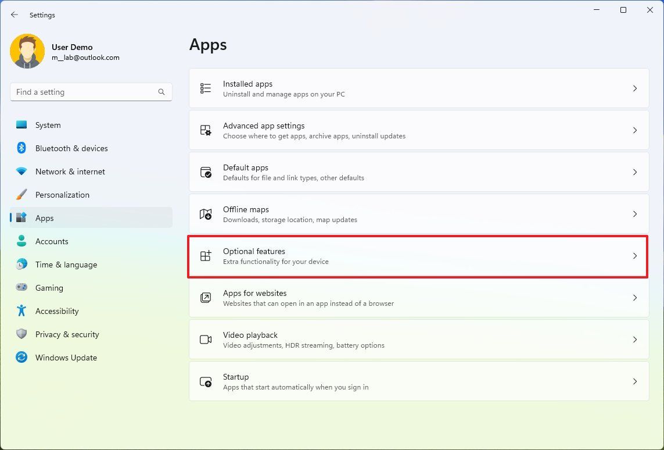Click the Gaming controller icon in sidebar
The image size is (664, 450).
[22, 288]
